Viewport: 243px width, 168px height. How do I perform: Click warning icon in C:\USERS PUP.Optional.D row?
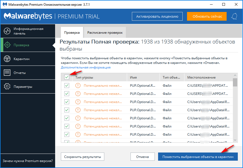point(78,94)
